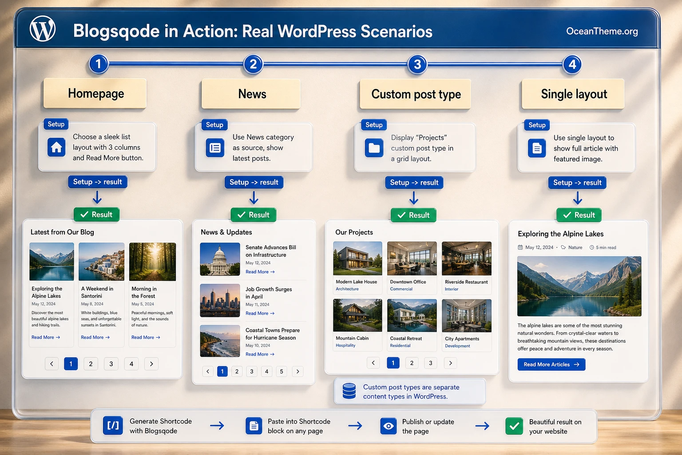Open page 5 in News & Updates pagination
This screenshot has width=682, height=455.
click(x=282, y=371)
